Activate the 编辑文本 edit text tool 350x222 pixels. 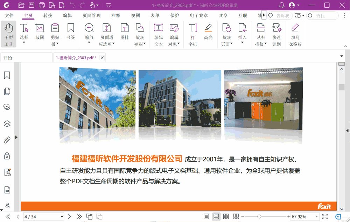coord(159,35)
